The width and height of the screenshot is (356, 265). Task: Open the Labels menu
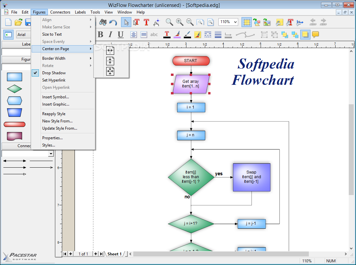[x=80, y=12]
